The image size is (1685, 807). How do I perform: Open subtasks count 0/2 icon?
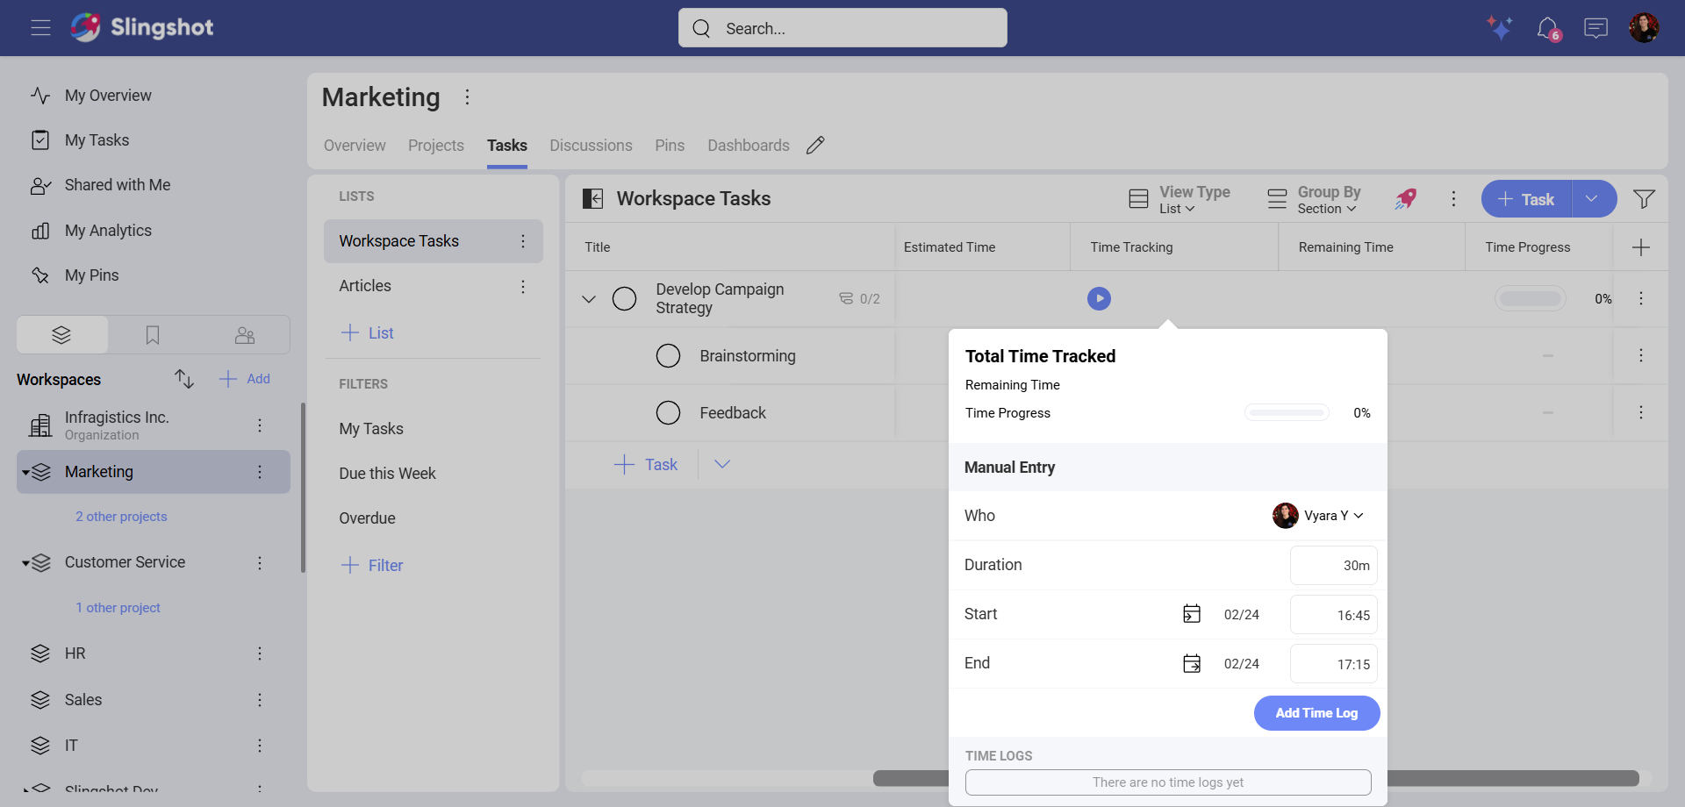click(859, 299)
